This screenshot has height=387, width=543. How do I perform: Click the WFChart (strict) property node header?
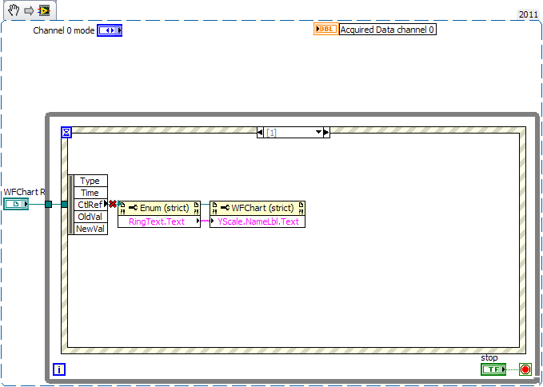(257, 208)
